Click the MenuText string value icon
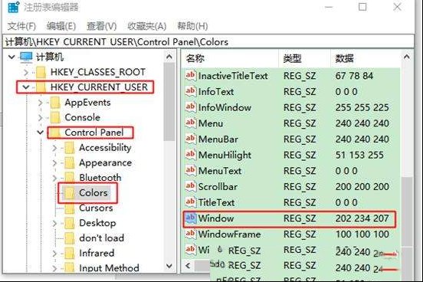Screen dimensions: 423x282 pyautogui.click(x=190, y=170)
